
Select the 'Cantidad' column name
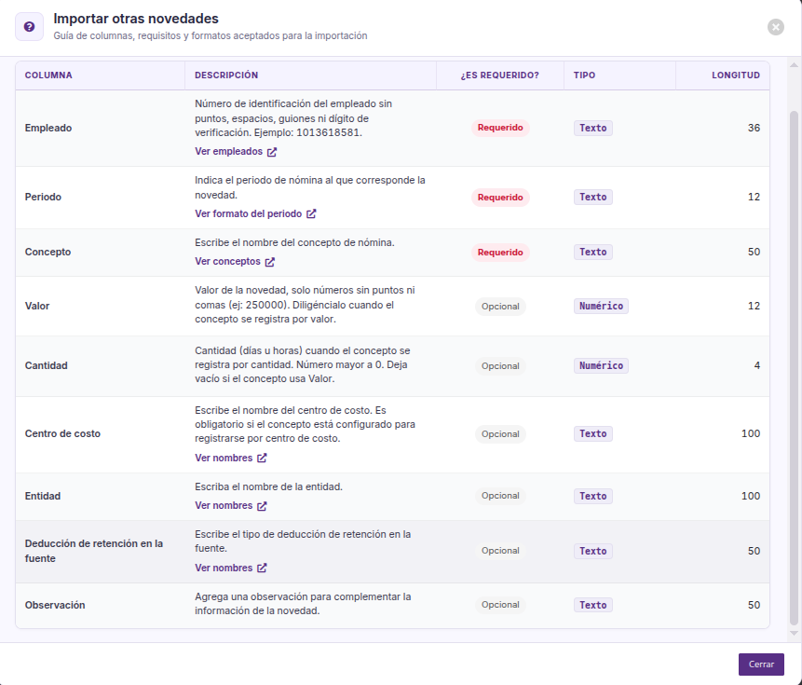pos(46,365)
